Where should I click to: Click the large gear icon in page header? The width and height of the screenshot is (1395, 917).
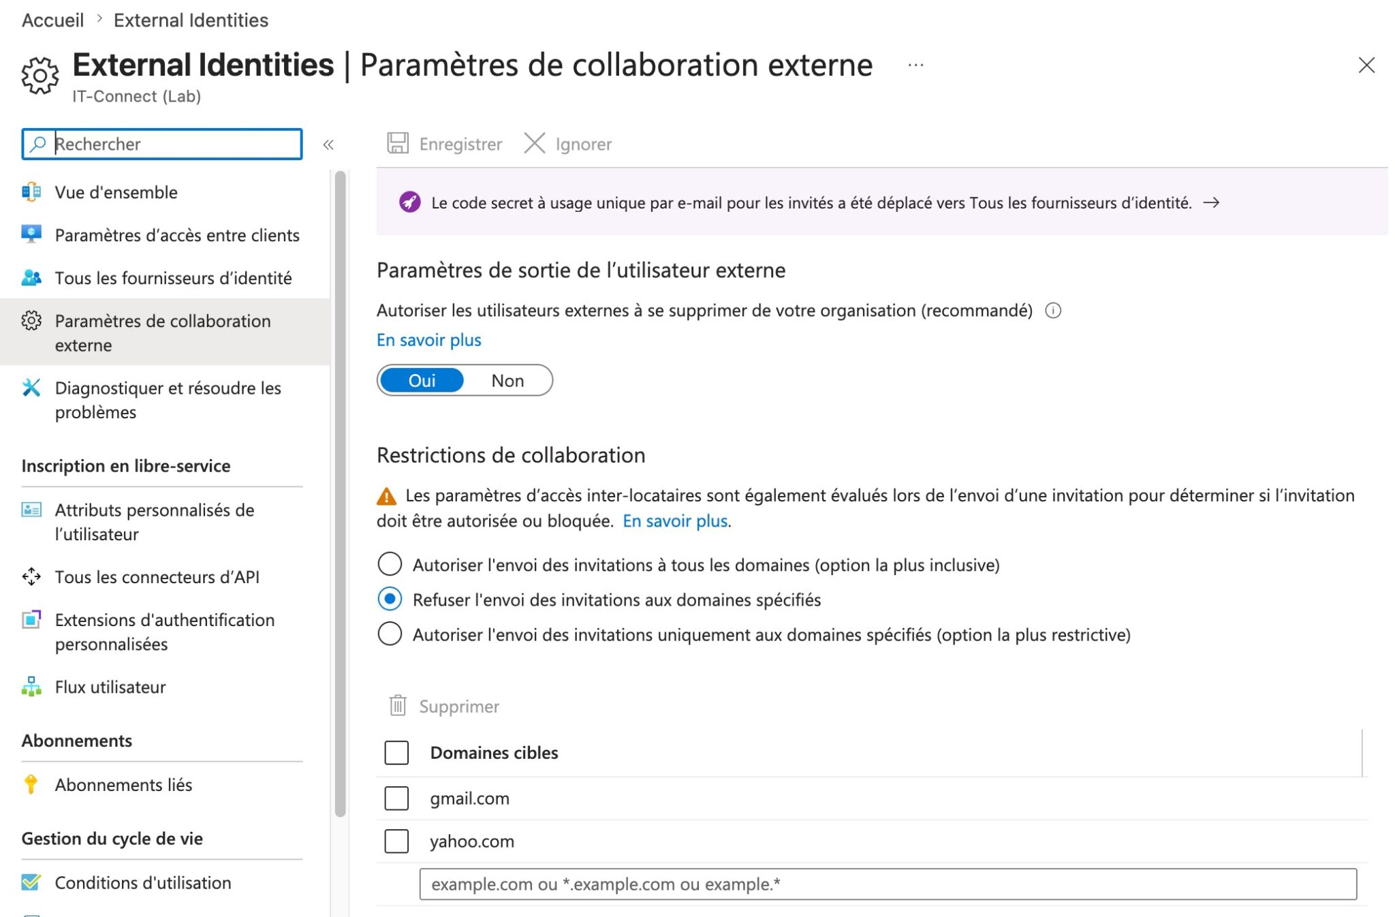(x=40, y=75)
